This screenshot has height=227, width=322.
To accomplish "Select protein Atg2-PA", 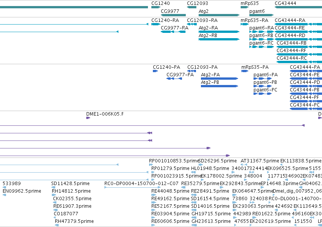I will (219, 79).
